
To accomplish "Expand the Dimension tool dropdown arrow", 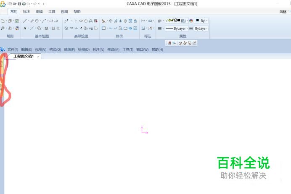I will [x=147, y=21].
